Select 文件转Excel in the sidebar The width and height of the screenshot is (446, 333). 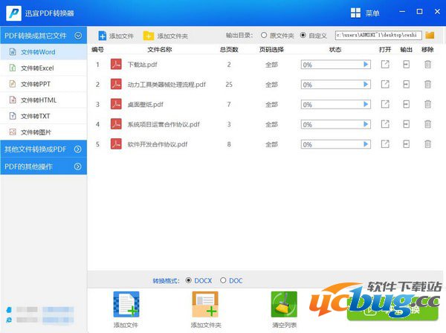tap(37, 68)
